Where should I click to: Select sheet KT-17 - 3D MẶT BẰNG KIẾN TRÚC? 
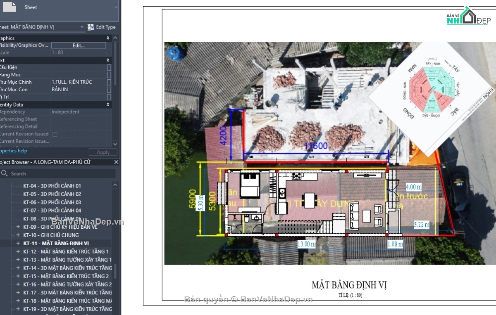coord(67,293)
